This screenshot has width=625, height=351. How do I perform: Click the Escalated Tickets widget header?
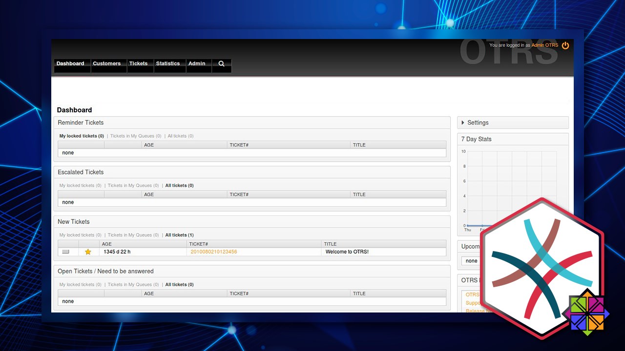click(x=252, y=172)
